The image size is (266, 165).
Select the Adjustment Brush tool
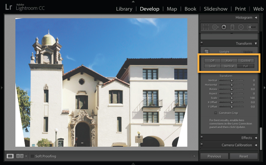pyautogui.click(x=251, y=27)
